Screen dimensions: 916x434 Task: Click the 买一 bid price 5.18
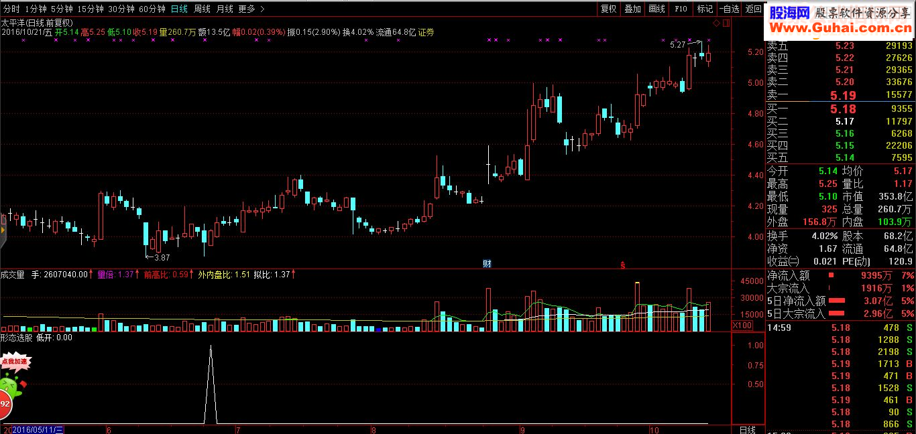843,108
